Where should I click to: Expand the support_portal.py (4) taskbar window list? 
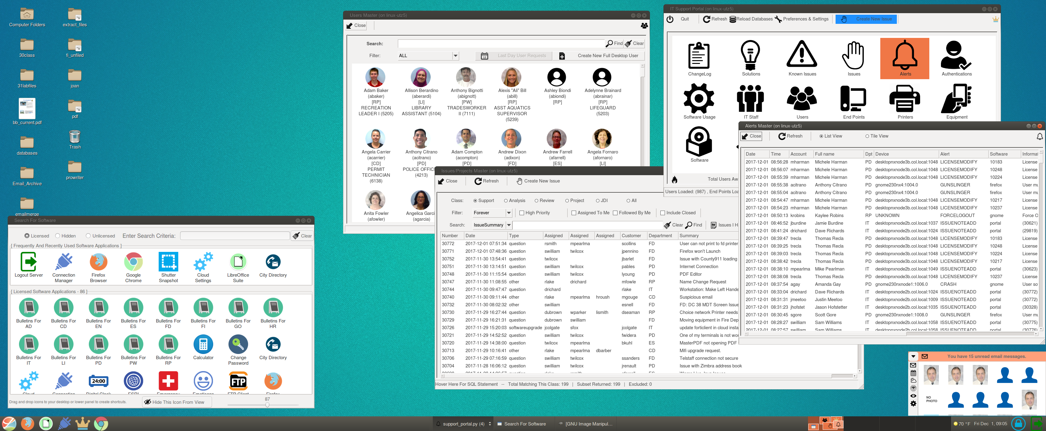(x=490, y=424)
